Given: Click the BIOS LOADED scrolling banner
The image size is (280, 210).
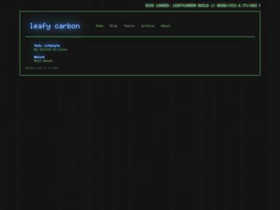Looking at the screenshot, I should pos(203,6).
